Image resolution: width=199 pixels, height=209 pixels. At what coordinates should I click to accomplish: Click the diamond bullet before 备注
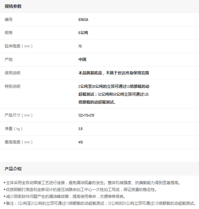(4, 203)
